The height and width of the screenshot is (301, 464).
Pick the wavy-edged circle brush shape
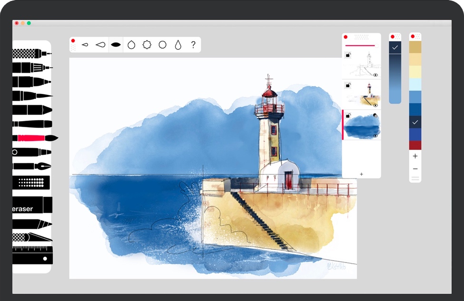tap(147, 45)
